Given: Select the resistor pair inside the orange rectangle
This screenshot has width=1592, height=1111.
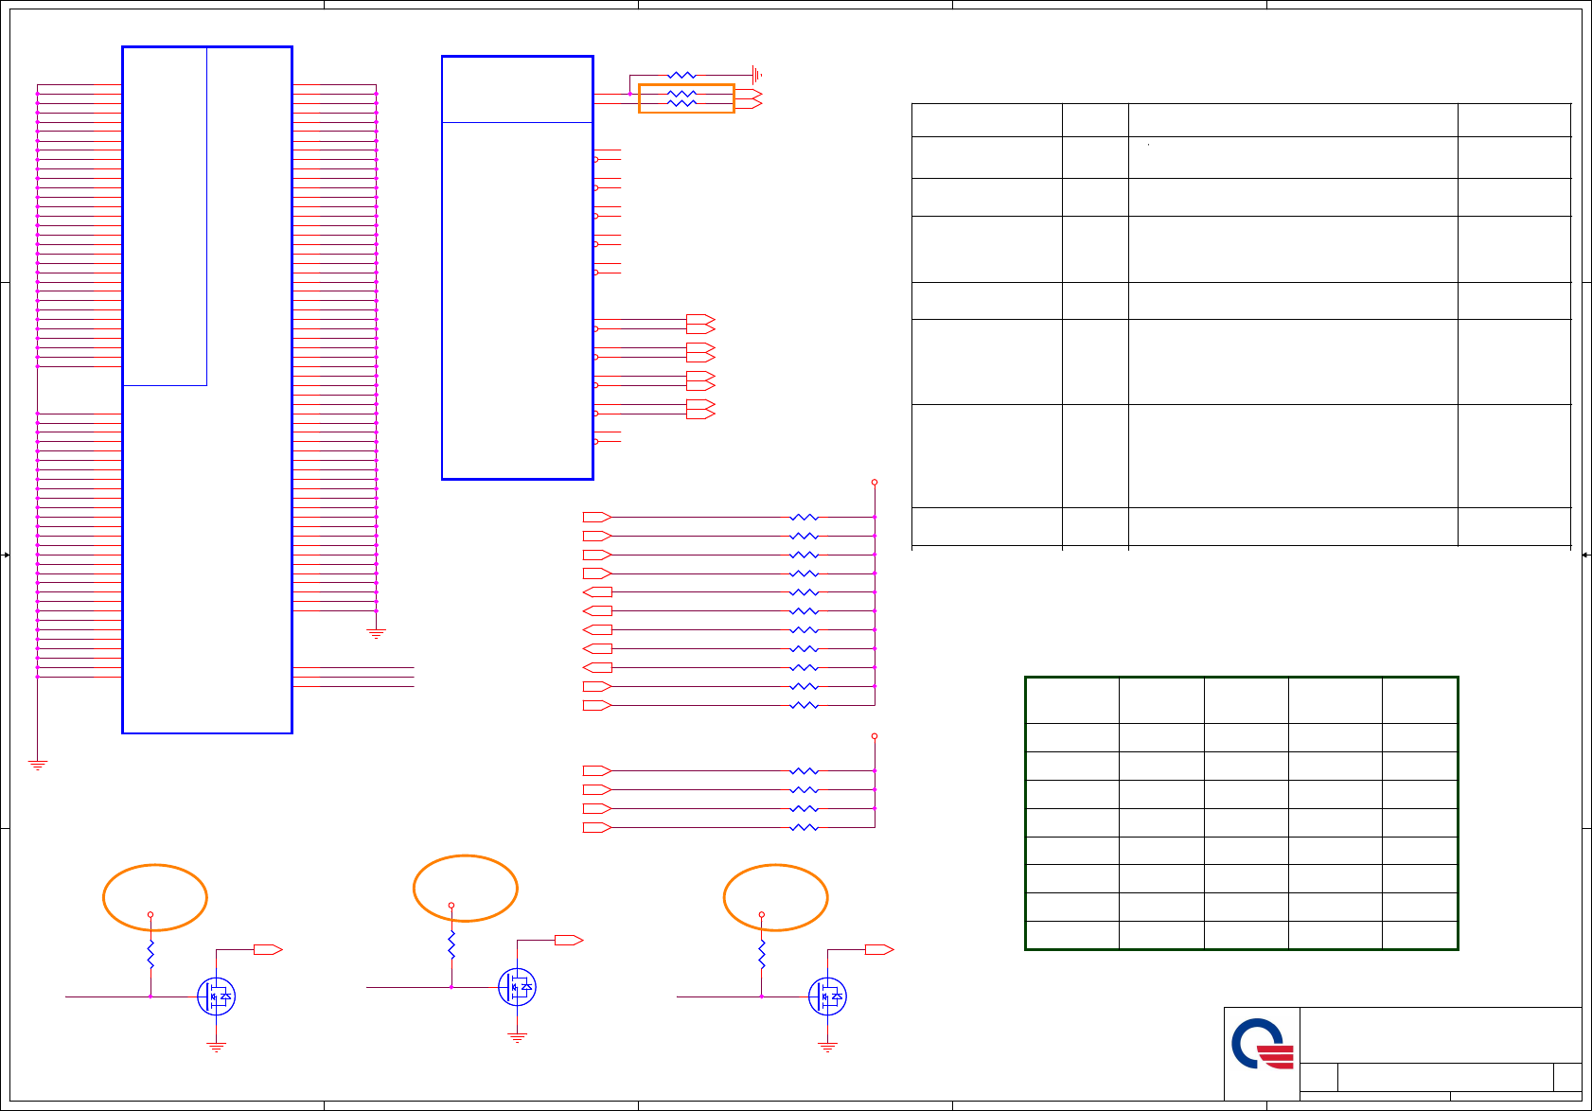Looking at the screenshot, I should tap(681, 98).
